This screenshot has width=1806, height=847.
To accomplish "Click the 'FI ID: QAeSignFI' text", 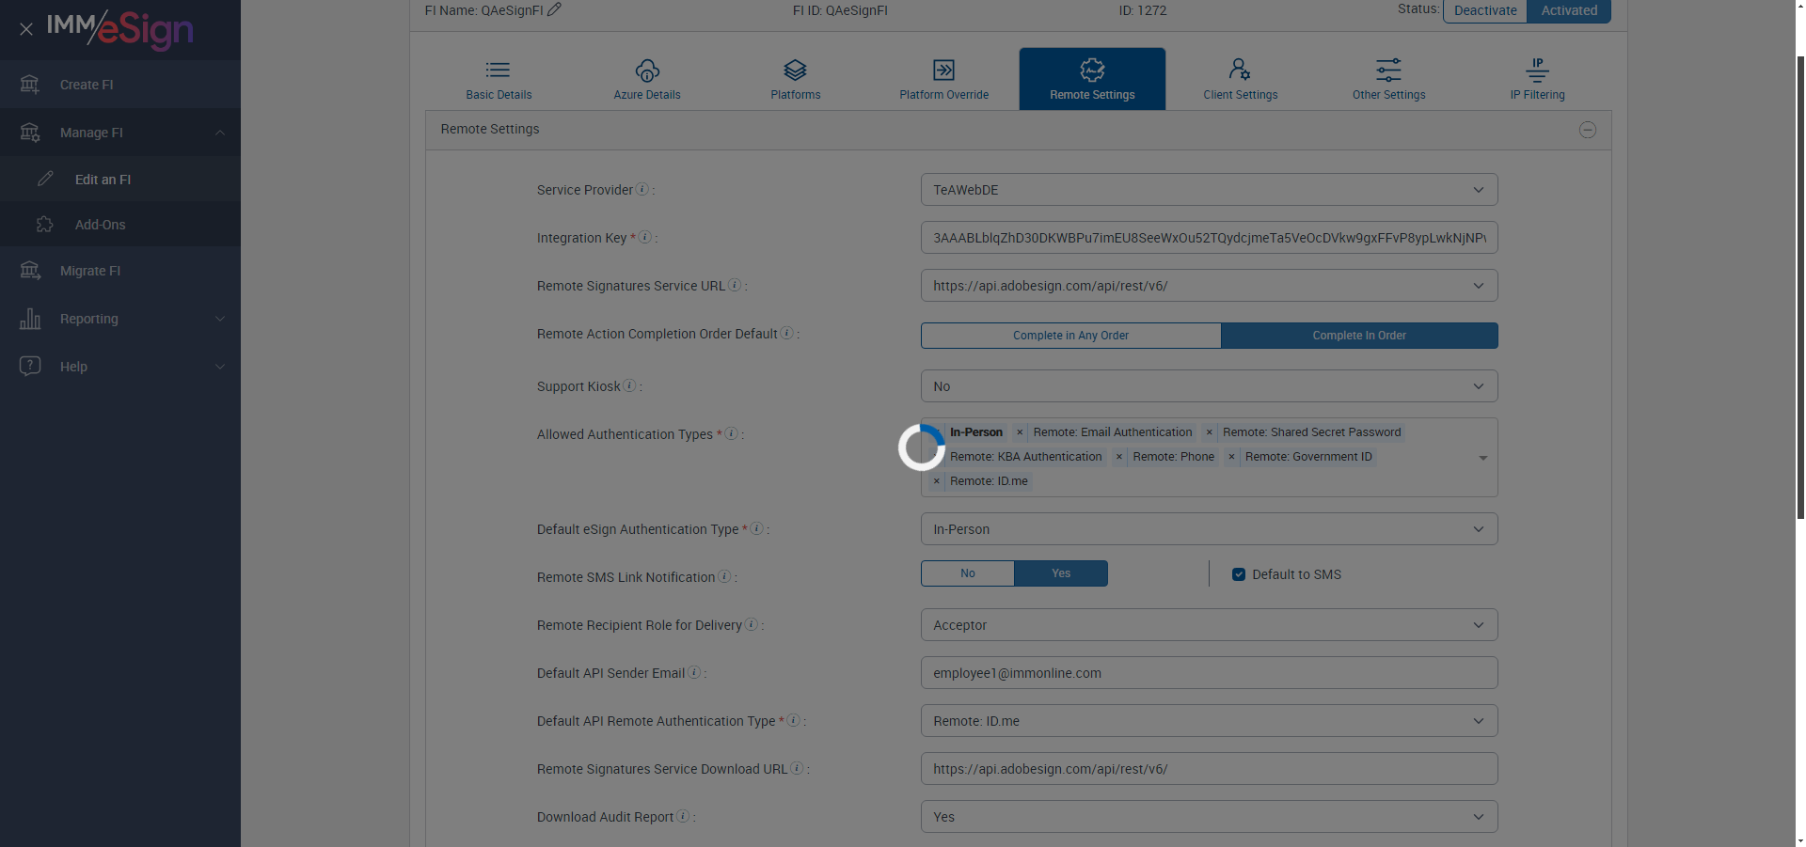I will [x=840, y=10].
